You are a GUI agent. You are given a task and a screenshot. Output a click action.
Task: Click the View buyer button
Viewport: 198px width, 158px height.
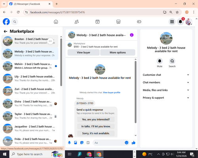pyautogui.click(x=84, y=53)
